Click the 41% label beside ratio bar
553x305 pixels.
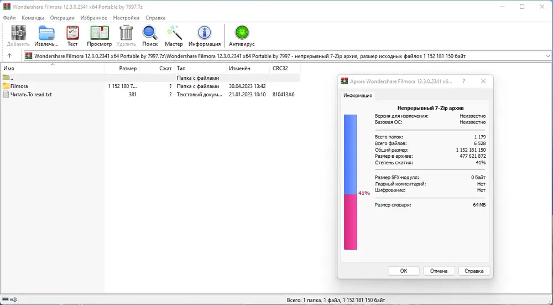tap(364, 193)
